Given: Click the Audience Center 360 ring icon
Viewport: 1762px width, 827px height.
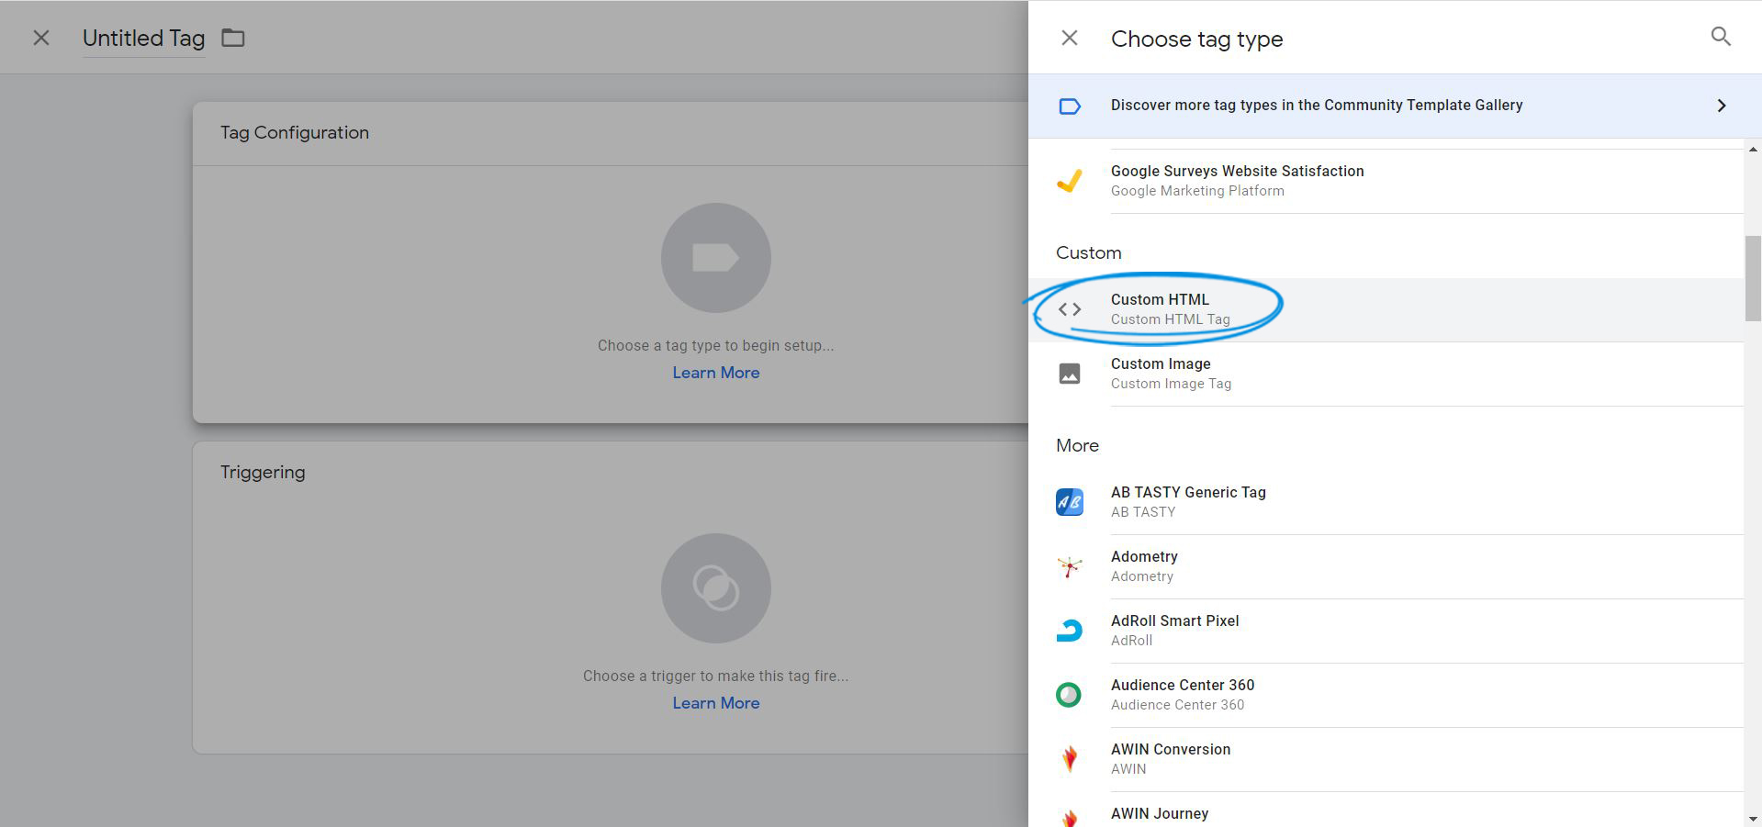Looking at the screenshot, I should [x=1069, y=695].
